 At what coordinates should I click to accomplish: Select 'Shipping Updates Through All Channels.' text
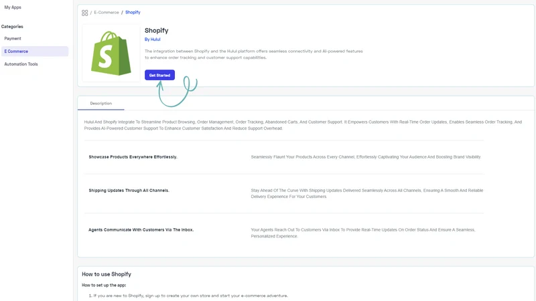point(129,191)
